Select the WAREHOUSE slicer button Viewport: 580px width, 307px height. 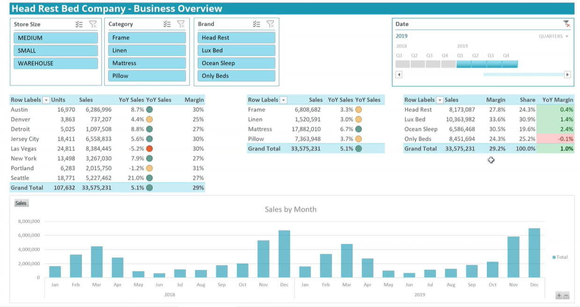click(56, 63)
